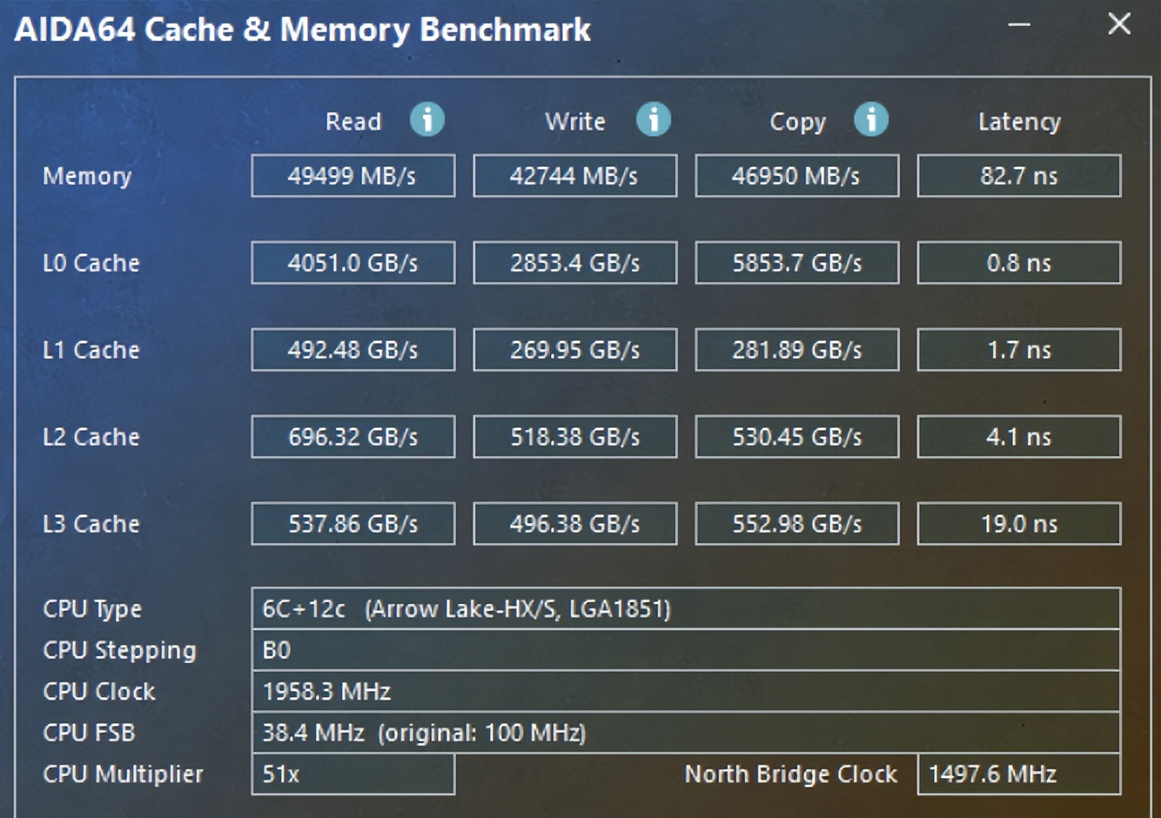Click the L0 Cache Copy result field
Viewport: 1161px width, 818px height.
[x=796, y=262]
